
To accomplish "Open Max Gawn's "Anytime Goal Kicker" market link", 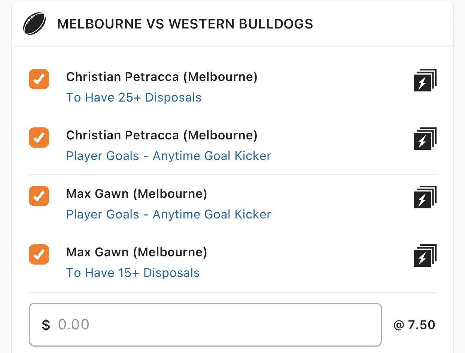I will coord(168,214).
